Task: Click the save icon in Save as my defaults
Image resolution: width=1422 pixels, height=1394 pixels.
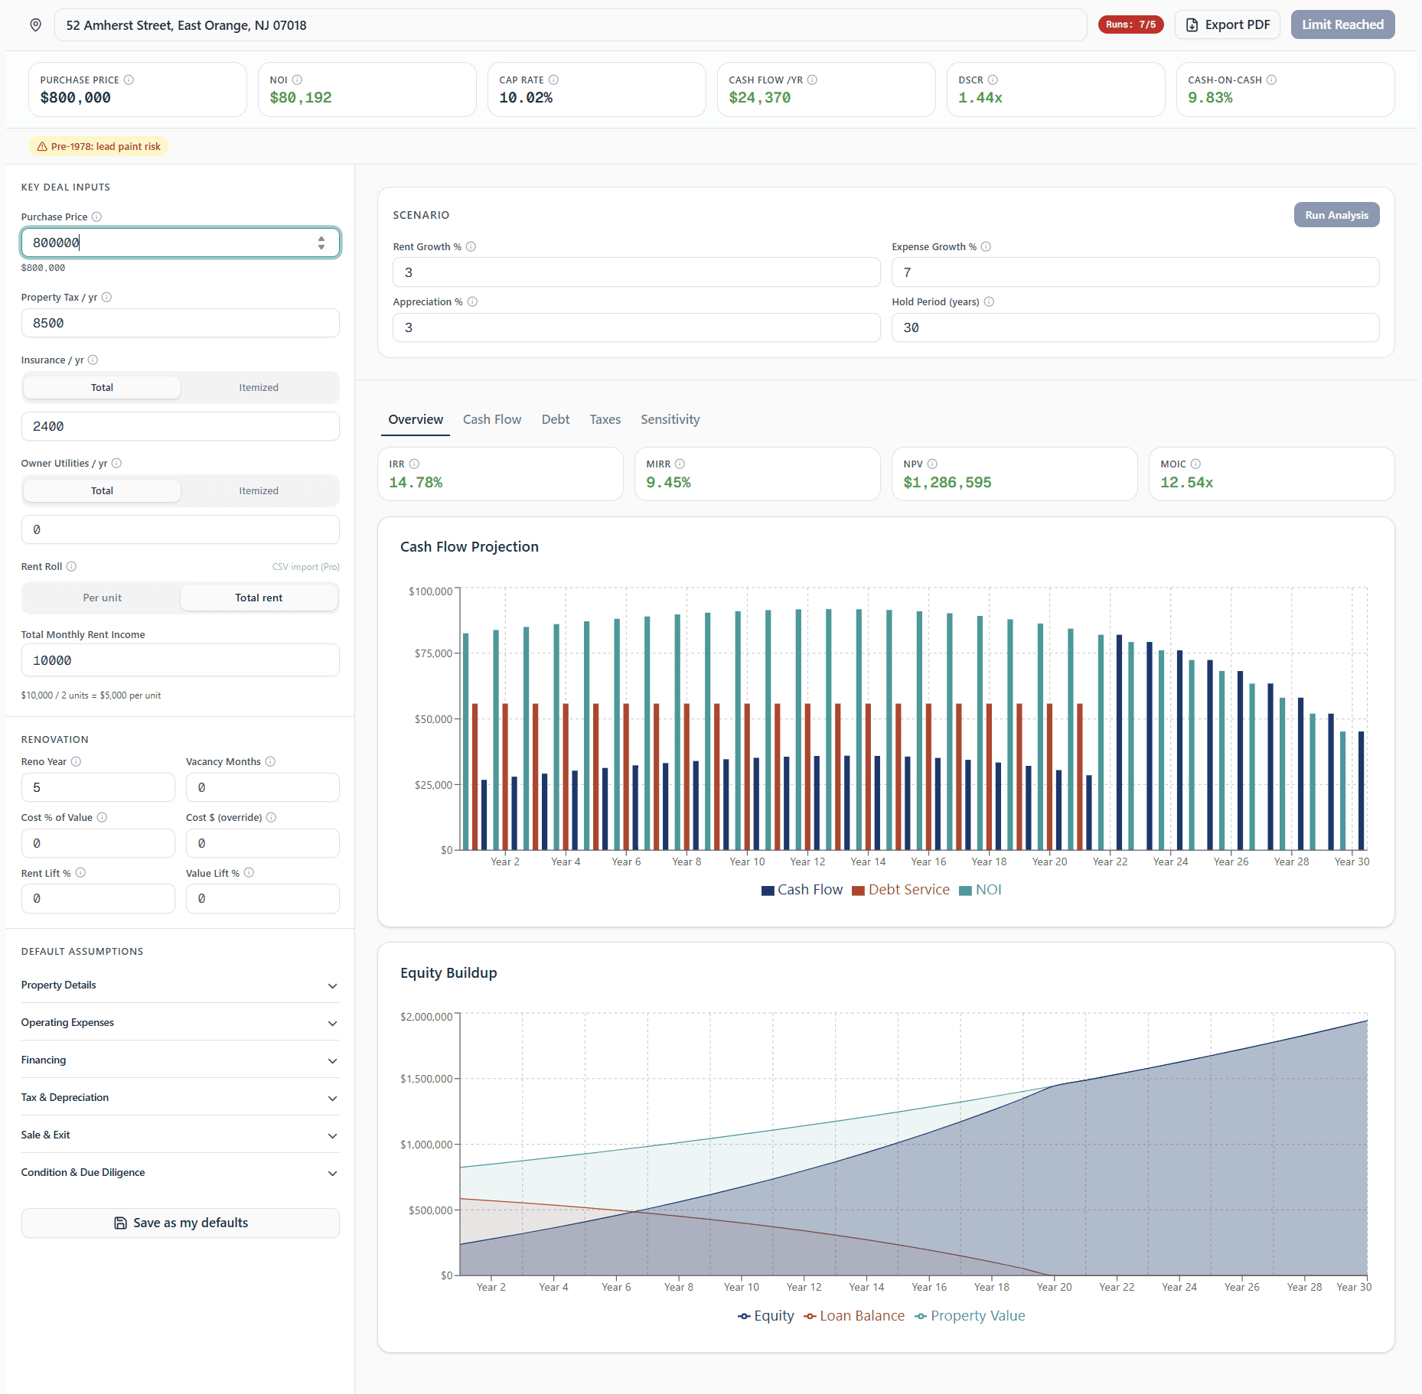Action: click(x=120, y=1222)
